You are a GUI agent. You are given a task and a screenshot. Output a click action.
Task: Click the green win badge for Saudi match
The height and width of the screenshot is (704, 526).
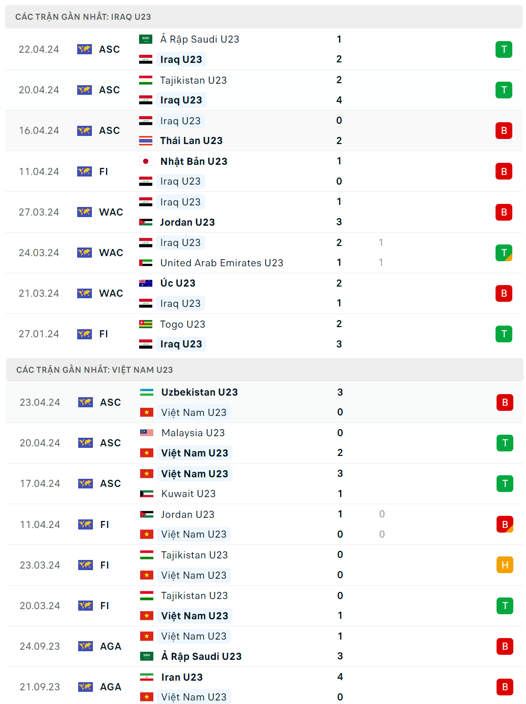coord(504,49)
